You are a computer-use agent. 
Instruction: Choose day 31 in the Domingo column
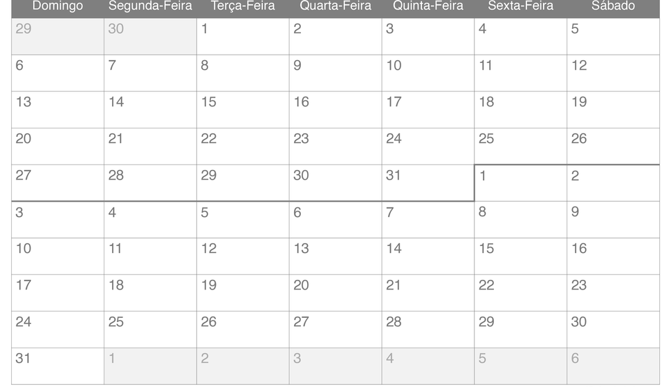pos(58,366)
